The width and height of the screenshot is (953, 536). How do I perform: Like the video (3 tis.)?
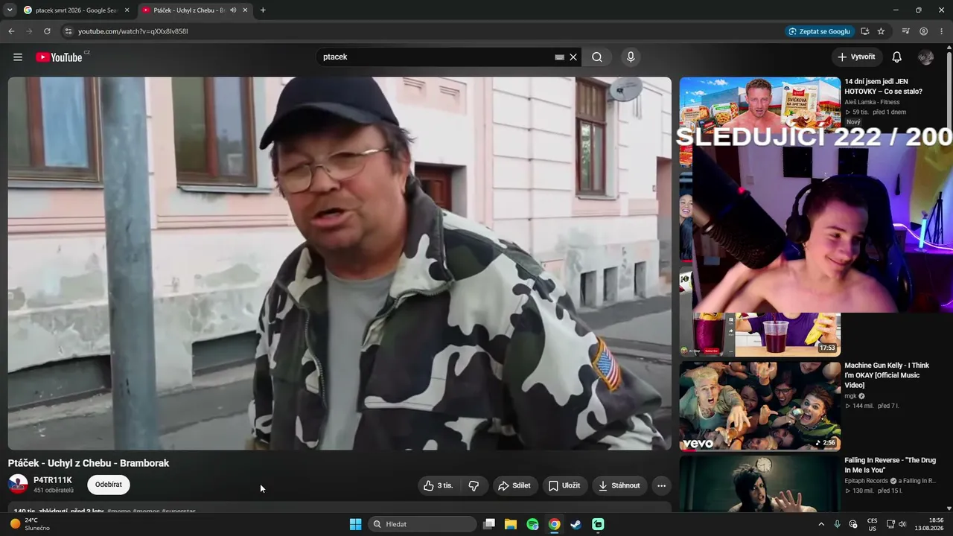point(439,485)
